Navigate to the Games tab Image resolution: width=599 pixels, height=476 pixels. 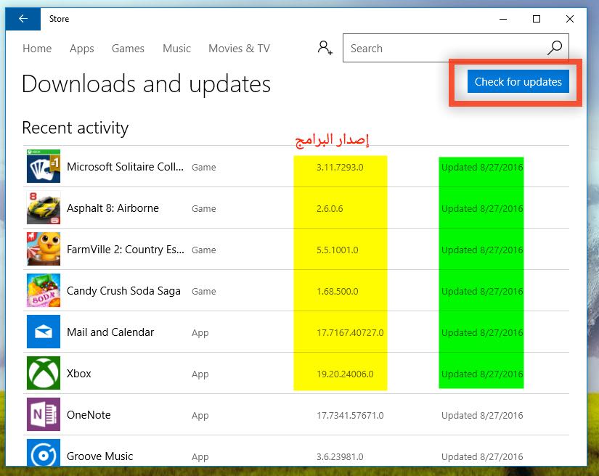128,49
